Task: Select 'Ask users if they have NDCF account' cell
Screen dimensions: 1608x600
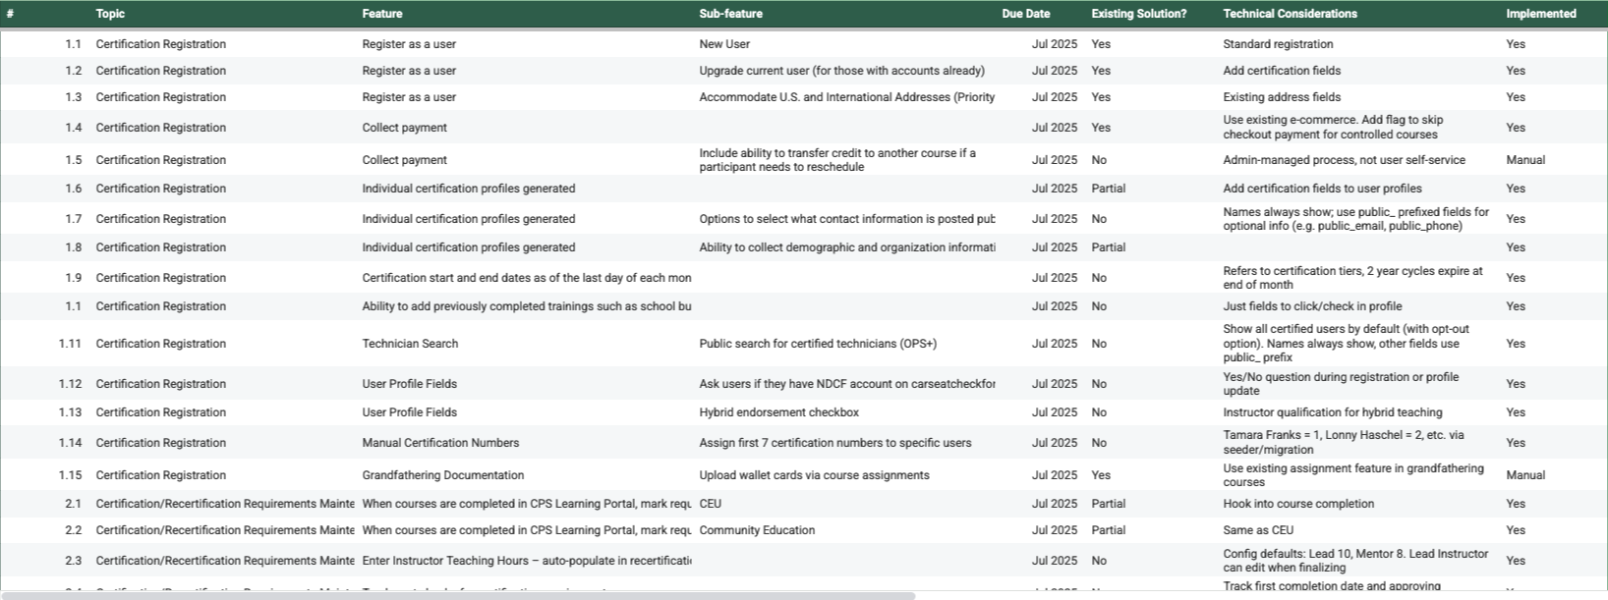Action: point(846,384)
